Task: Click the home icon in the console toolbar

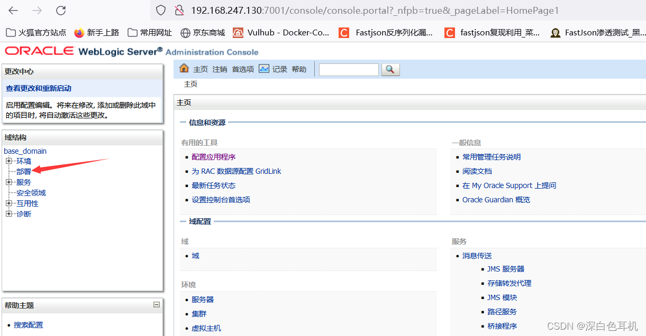Action: point(184,69)
